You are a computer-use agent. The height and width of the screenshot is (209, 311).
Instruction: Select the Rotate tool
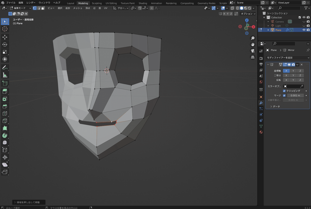(x=5, y=45)
